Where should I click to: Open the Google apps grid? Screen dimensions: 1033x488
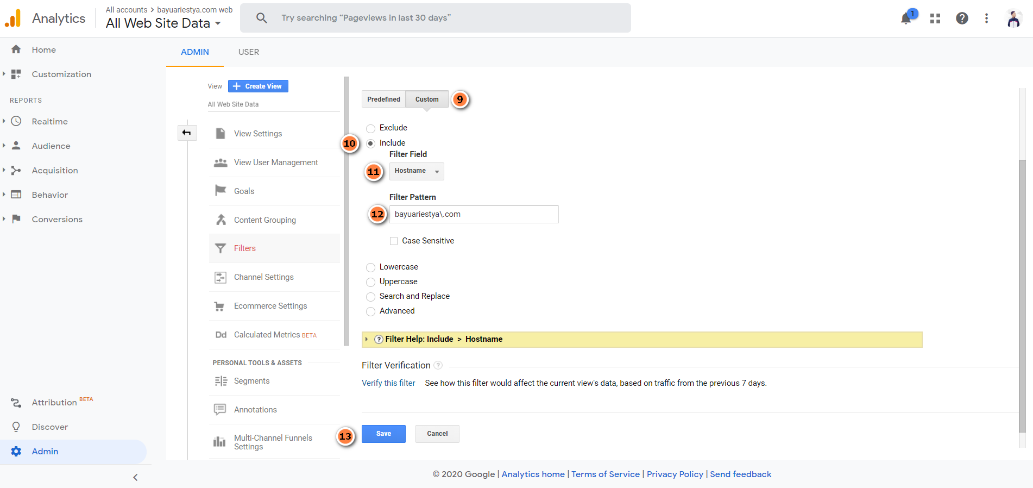(935, 18)
